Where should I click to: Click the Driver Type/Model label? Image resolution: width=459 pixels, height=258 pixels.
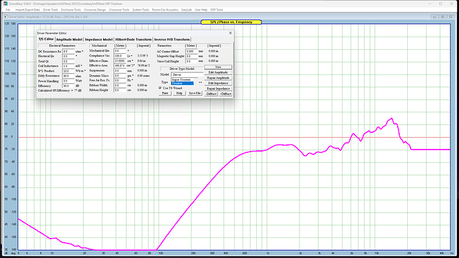tap(182, 68)
